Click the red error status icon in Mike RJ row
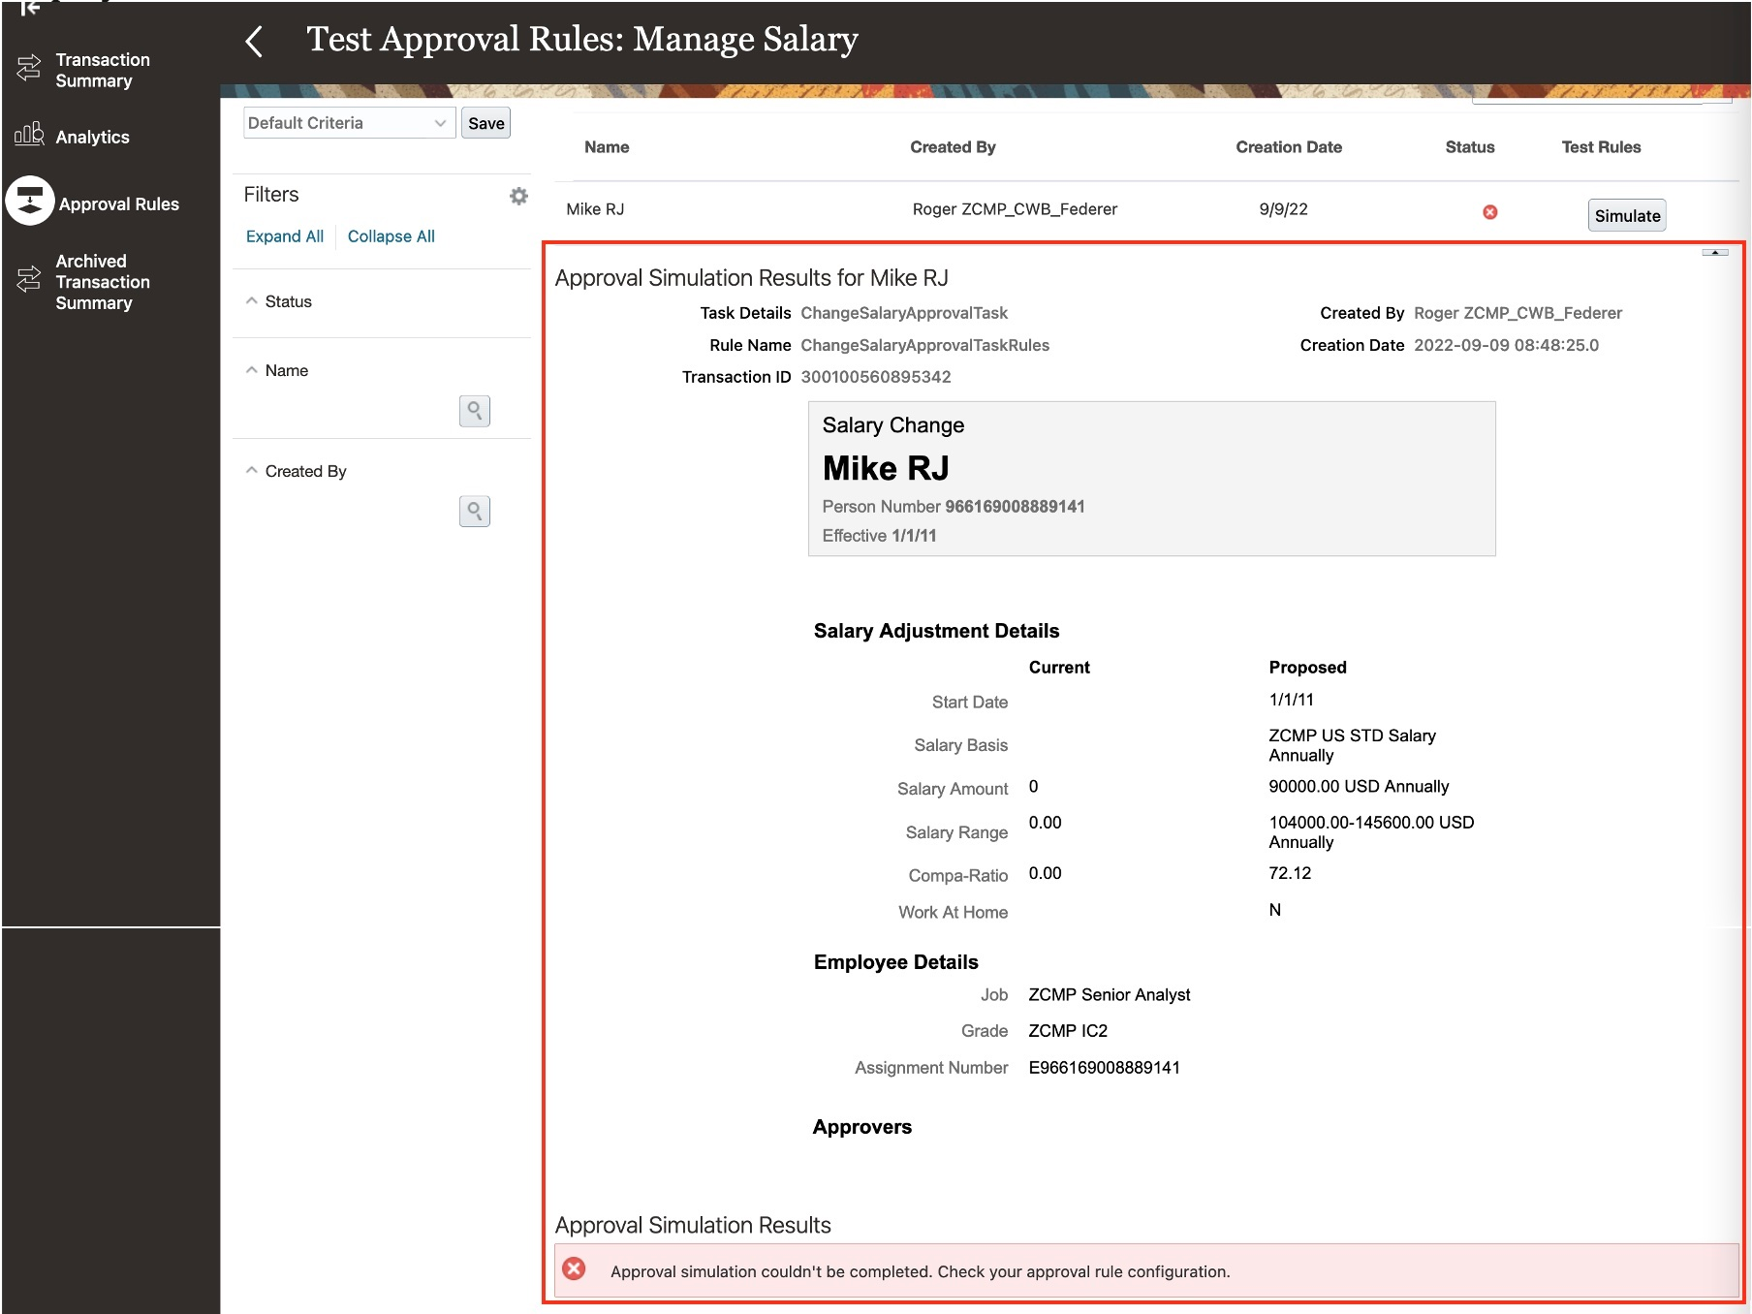The height and width of the screenshot is (1314, 1752). pyautogui.click(x=1490, y=212)
